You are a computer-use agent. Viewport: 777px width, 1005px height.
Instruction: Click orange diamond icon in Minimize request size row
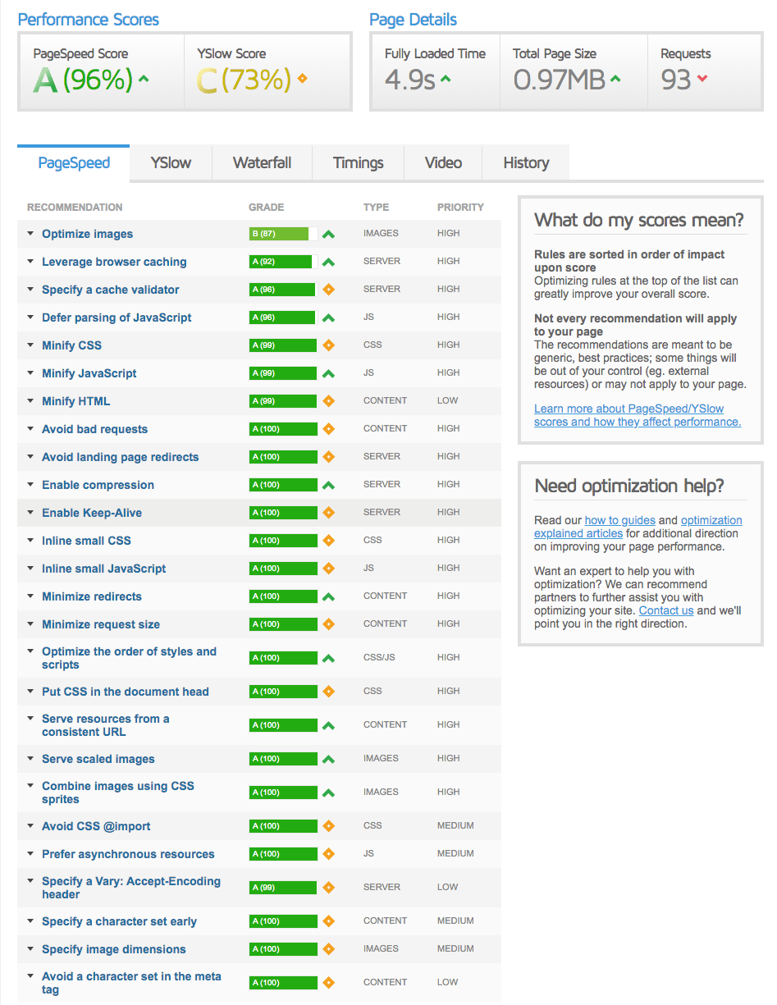pos(328,624)
